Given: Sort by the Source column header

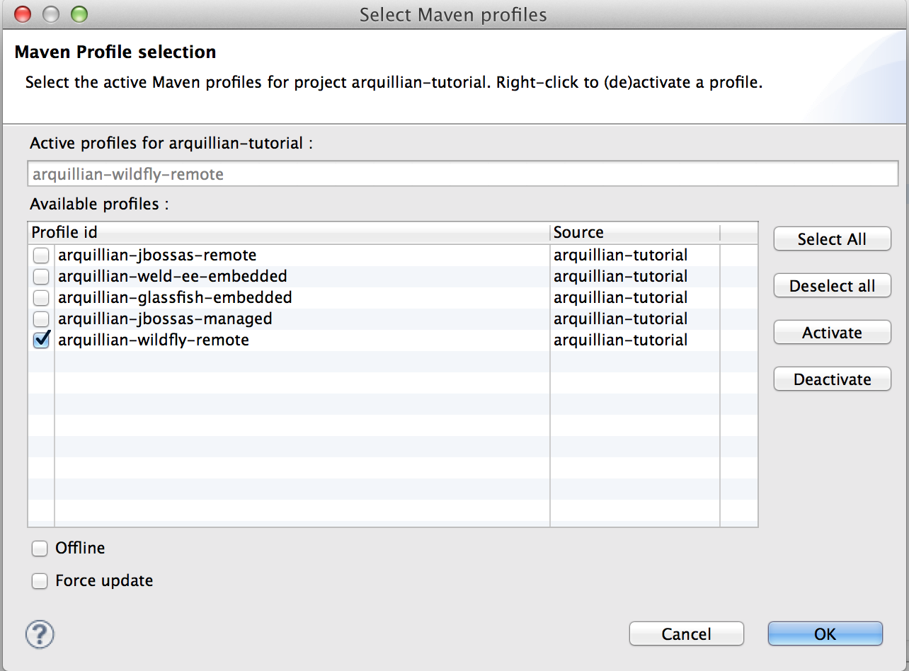Looking at the screenshot, I should pos(635,233).
